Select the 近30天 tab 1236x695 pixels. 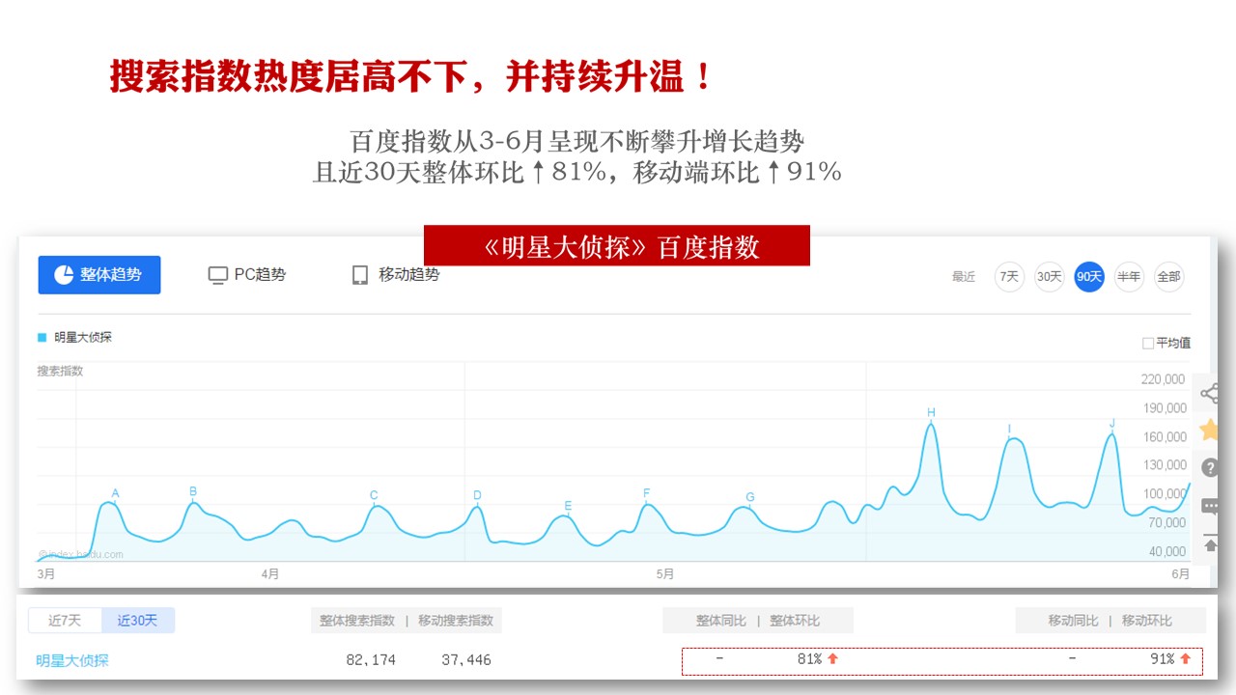click(137, 621)
